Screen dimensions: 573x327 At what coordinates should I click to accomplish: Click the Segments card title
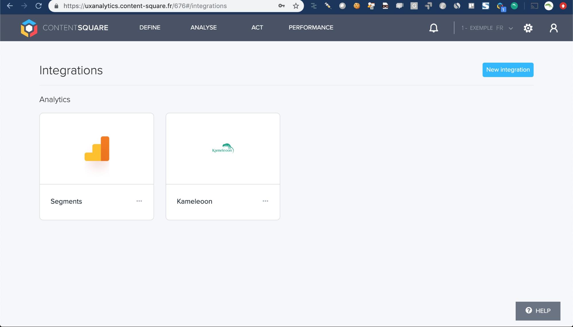[66, 201]
